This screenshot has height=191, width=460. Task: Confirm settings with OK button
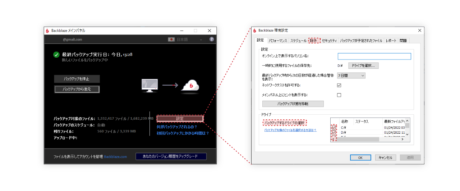click(x=360, y=157)
